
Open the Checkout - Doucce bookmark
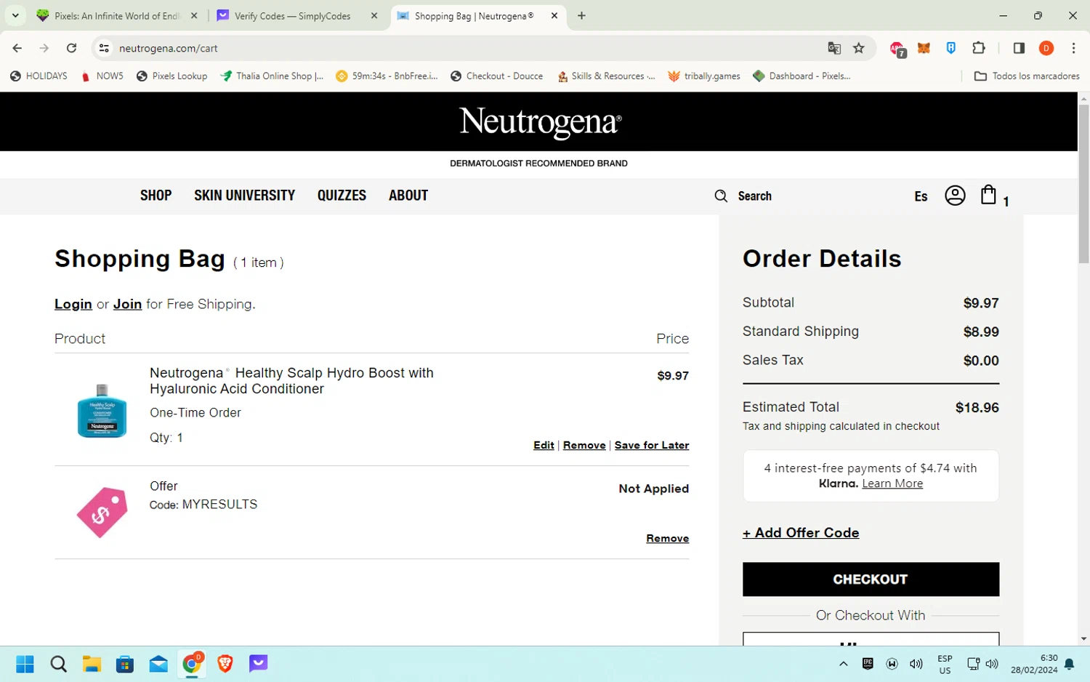pos(496,76)
